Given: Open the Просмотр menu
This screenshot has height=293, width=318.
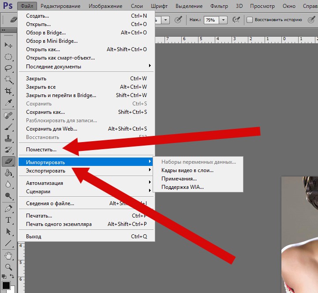Looking at the screenshot, I should [x=262, y=6].
